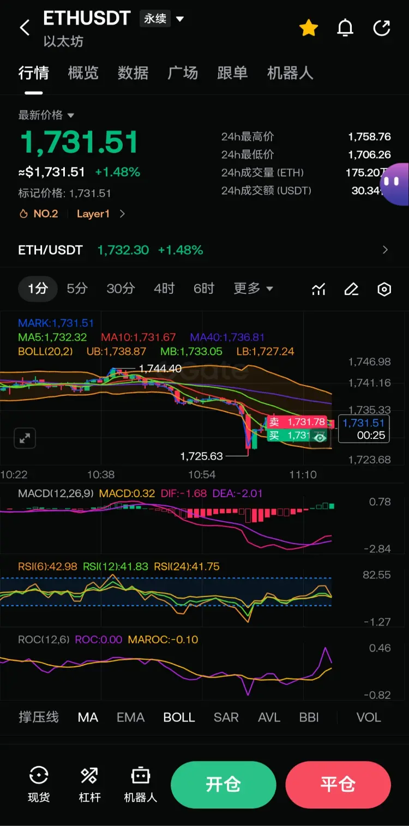Enable the MA indicator

[88, 717]
